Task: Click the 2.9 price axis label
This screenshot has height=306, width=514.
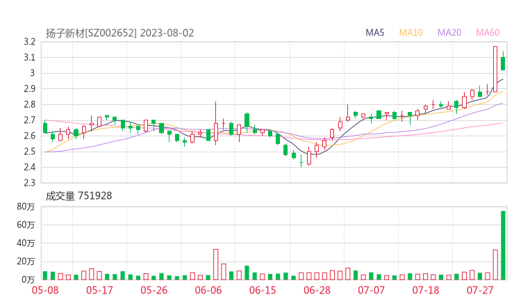Action: tap(29, 88)
